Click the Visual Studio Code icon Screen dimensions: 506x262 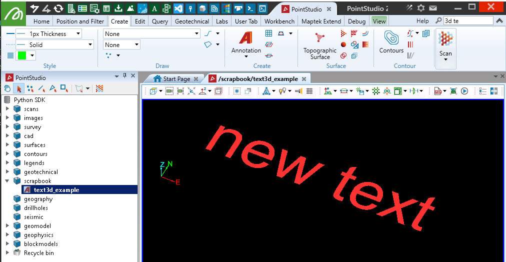click(x=178, y=8)
